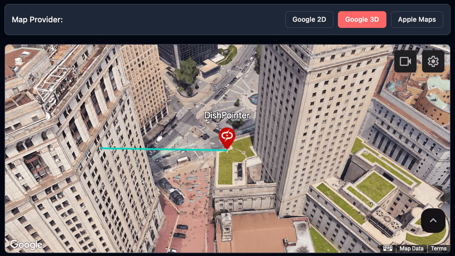
Task: Click the DishPointer label text
Action: [227, 115]
